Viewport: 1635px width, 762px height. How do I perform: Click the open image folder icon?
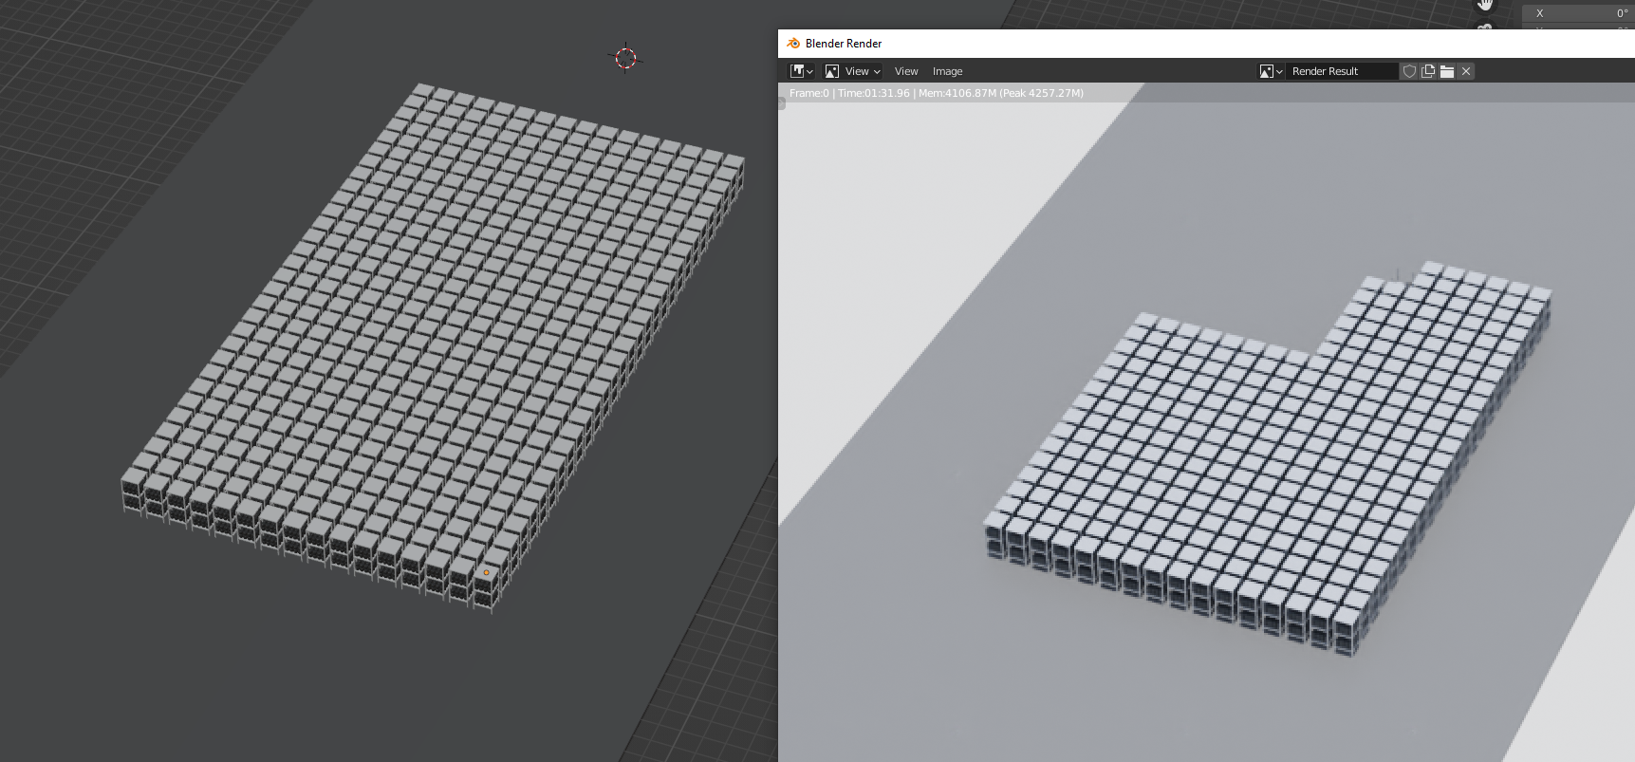(1447, 71)
